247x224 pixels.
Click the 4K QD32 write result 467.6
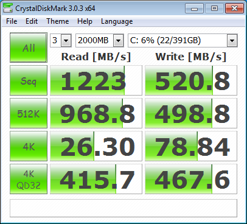coord(191,179)
